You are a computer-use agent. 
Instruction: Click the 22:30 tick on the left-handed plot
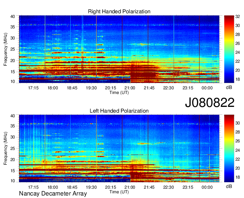point(169,187)
